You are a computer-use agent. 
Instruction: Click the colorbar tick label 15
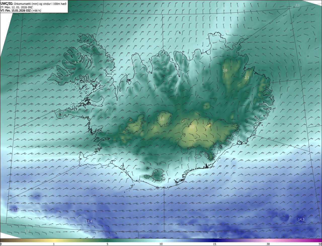[x=215, y=244]
